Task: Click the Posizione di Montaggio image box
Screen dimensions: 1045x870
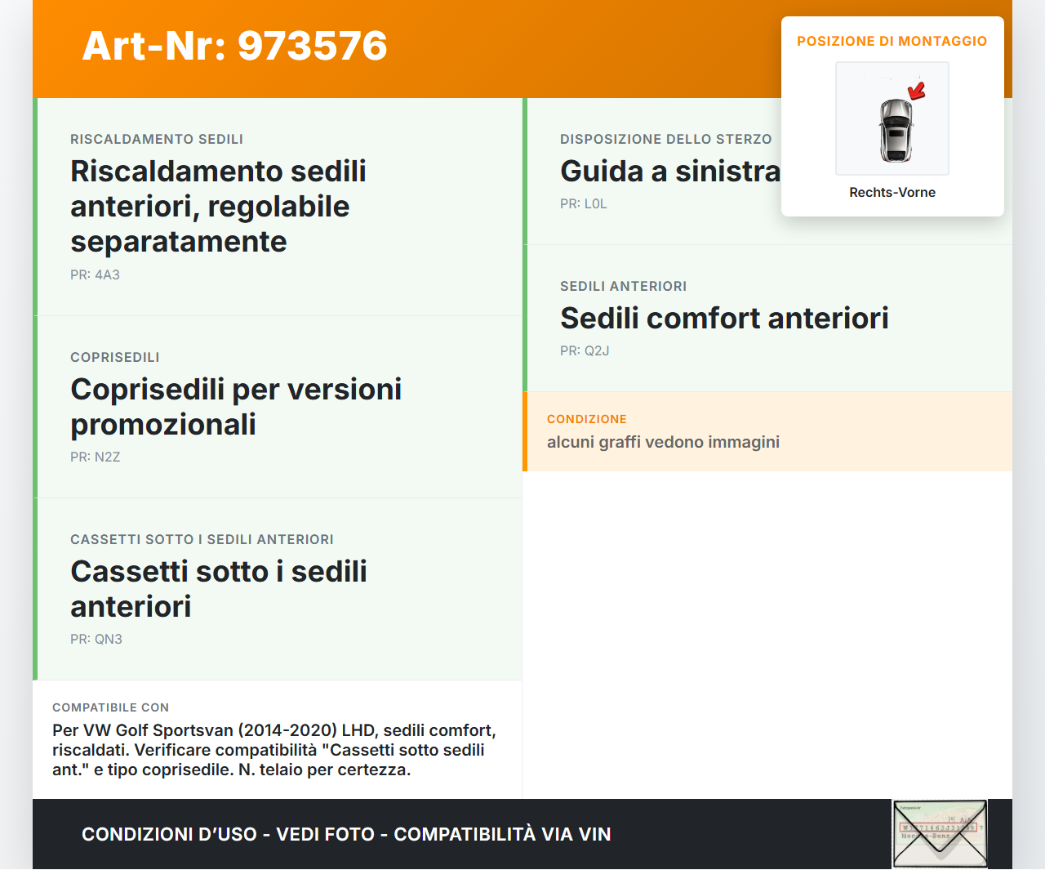Action: coord(892,118)
